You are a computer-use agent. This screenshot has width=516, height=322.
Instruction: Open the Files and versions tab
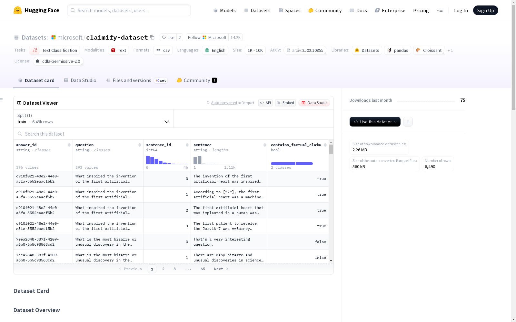[x=136, y=80]
